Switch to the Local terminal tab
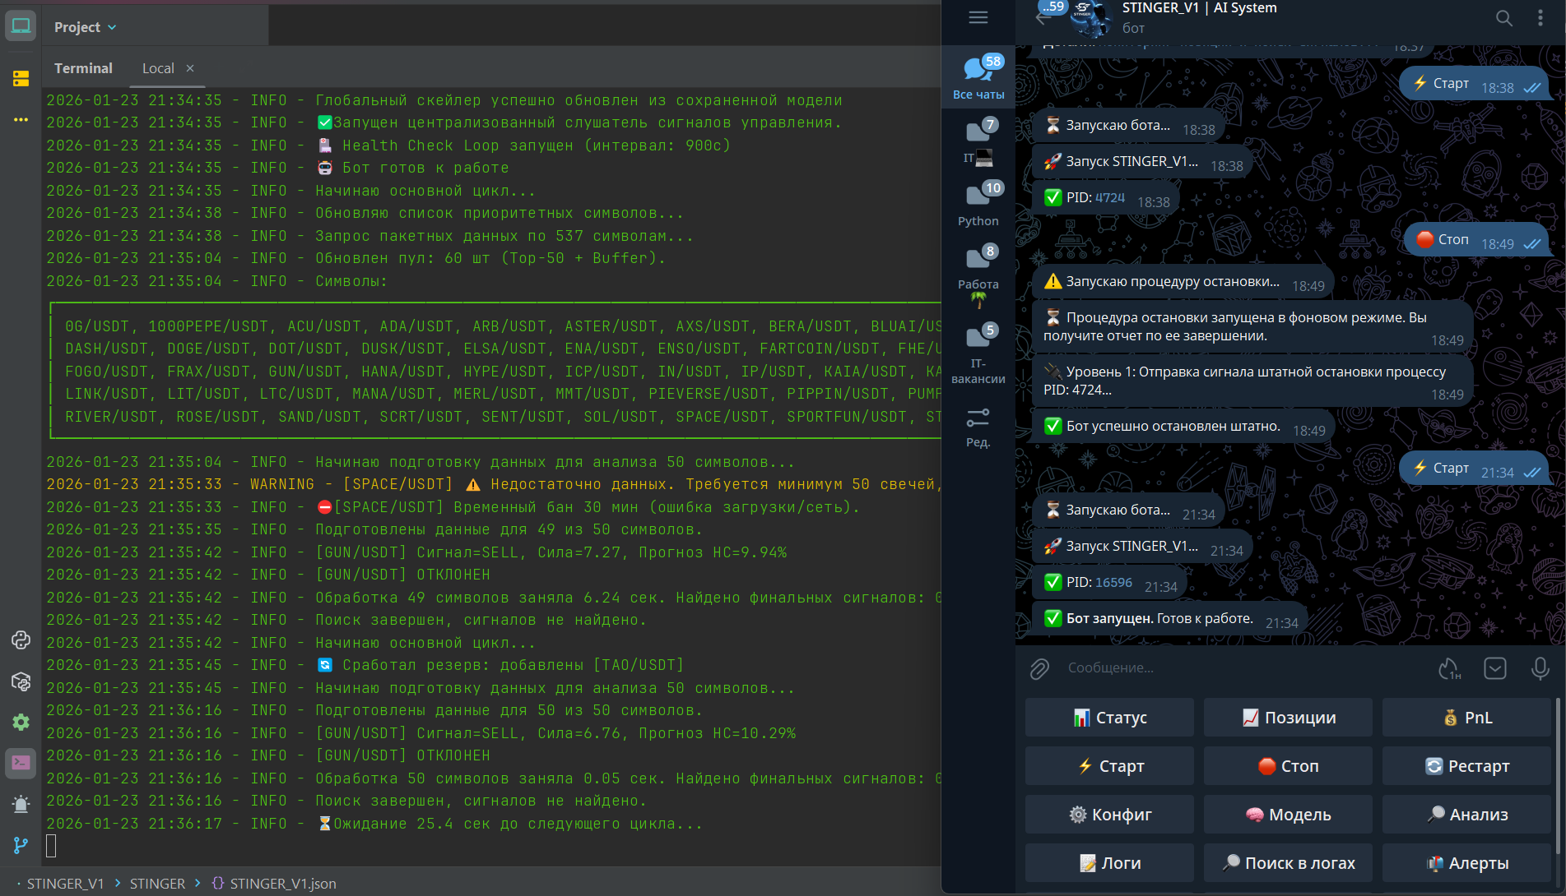The width and height of the screenshot is (1566, 896). [158, 68]
